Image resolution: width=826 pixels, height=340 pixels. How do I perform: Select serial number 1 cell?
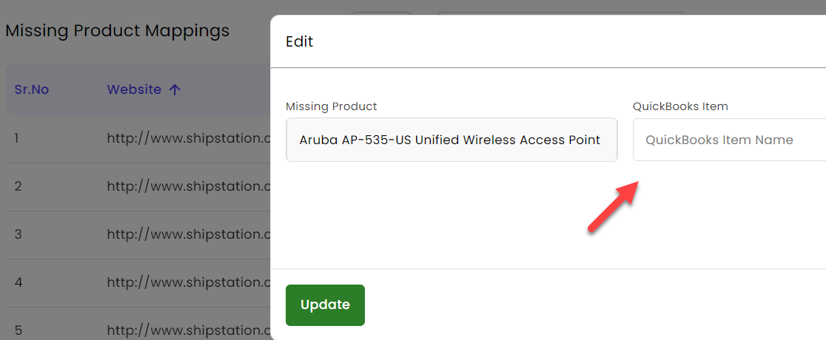17,138
